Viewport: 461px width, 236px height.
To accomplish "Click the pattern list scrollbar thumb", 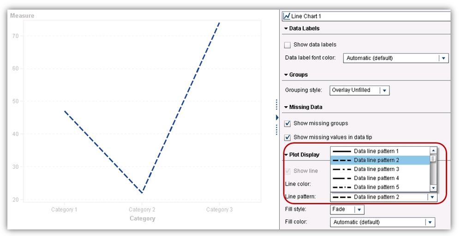I will point(433,159).
